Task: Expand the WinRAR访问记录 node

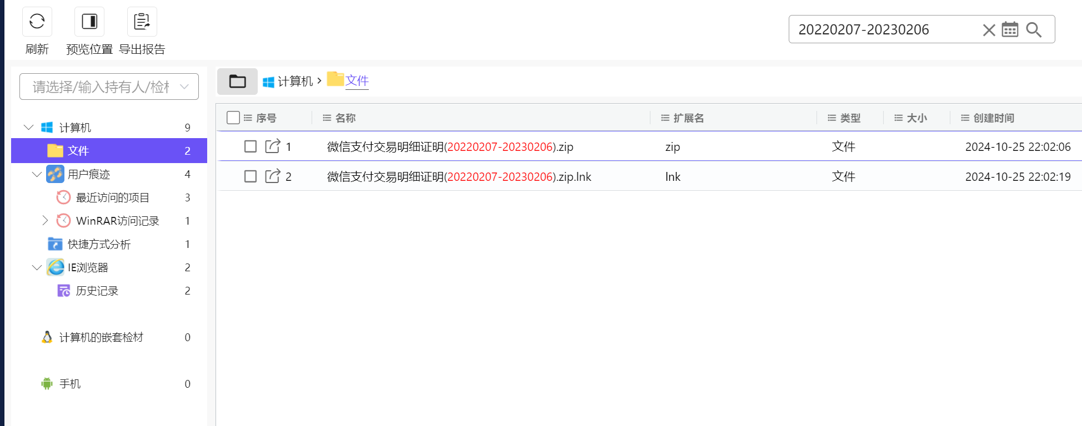Action: pos(45,221)
